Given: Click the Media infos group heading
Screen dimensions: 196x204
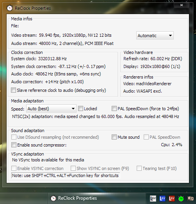Looking at the screenshot, I should 21,19.
